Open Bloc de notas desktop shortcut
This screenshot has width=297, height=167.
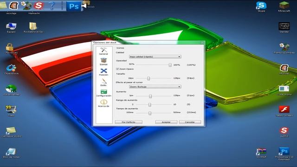[x=11, y=153]
